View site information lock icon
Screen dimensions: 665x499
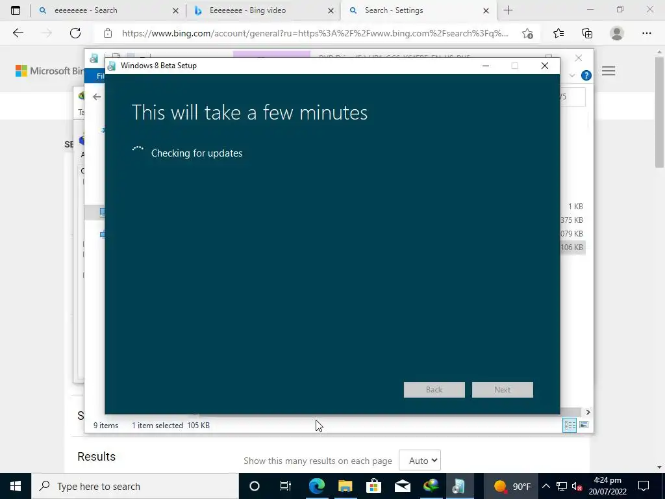click(x=108, y=33)
